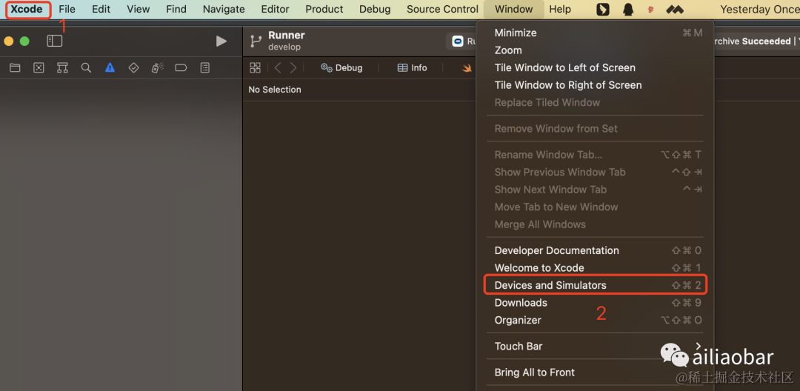
Task: Select Tile Window to Left of Screen
Action: [594, 67]
